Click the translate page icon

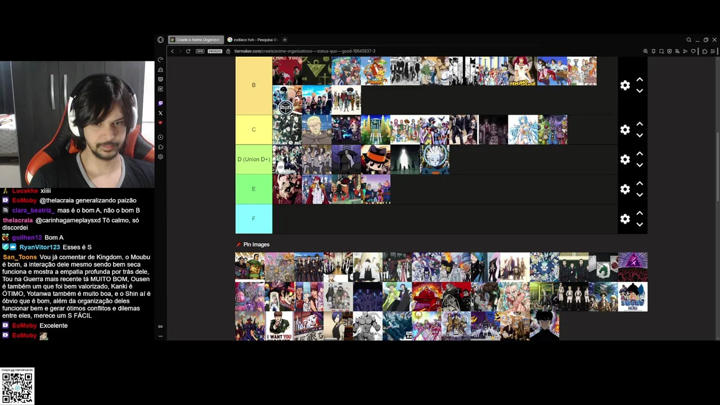(677, 51)
